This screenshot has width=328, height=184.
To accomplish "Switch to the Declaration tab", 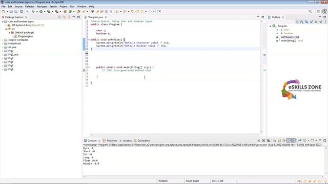I will [142, 141].
